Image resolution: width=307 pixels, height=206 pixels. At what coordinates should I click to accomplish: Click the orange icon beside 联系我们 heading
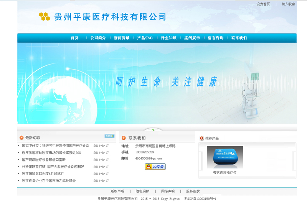tap(124, 138)
